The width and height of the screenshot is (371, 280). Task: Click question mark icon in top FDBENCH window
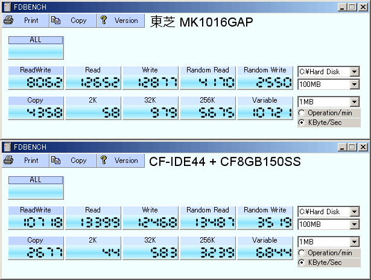pyautogui.click(x=104, y=20)
